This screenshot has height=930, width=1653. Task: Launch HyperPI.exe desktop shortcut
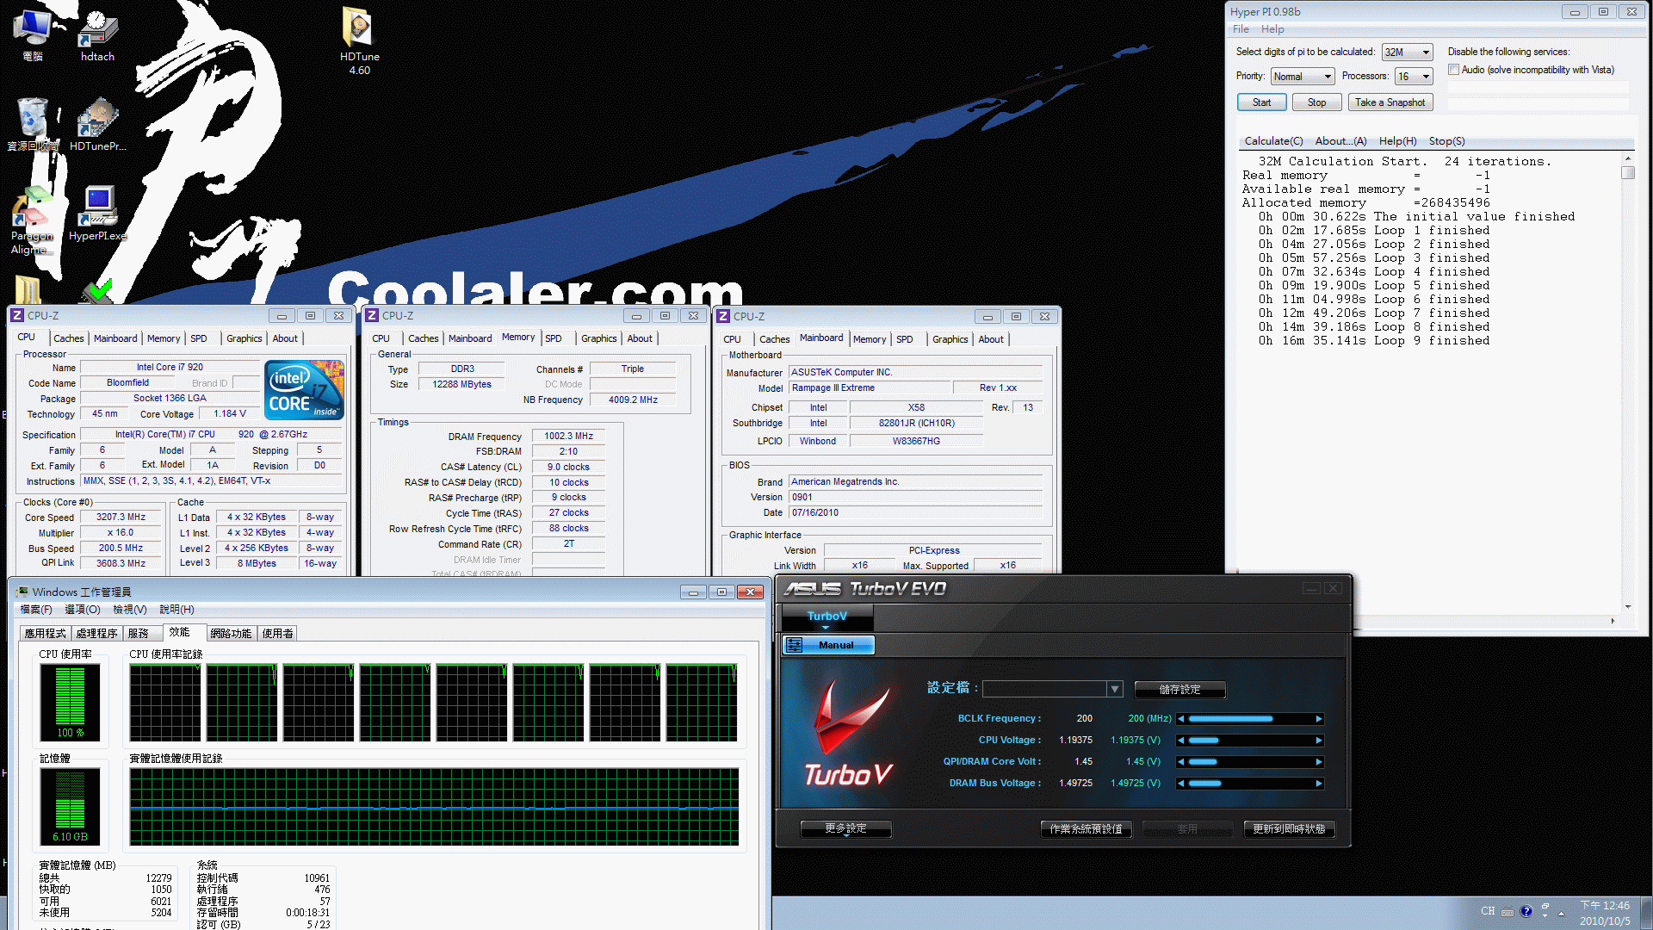point(97,214)
